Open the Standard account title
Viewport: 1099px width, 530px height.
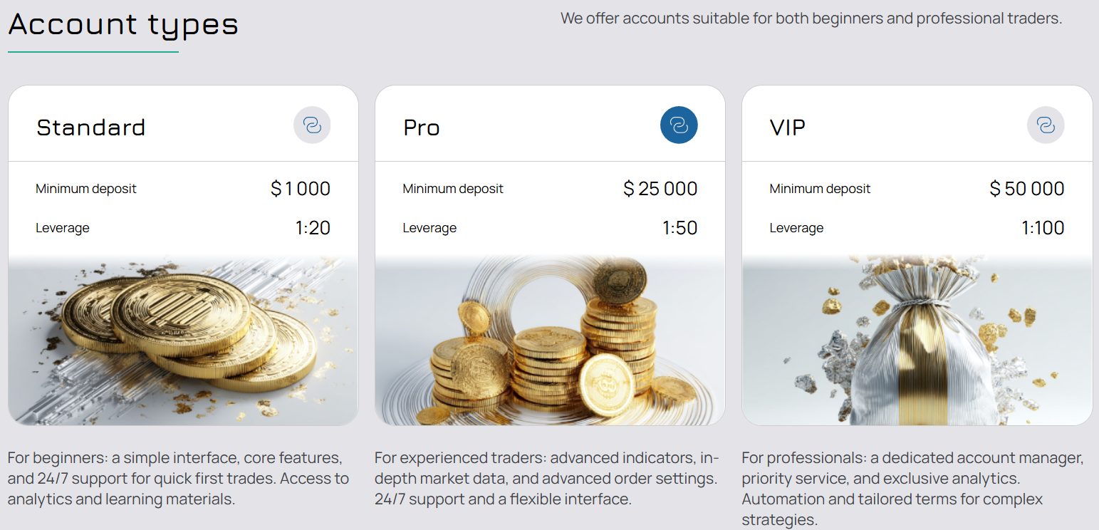point(91,128)
